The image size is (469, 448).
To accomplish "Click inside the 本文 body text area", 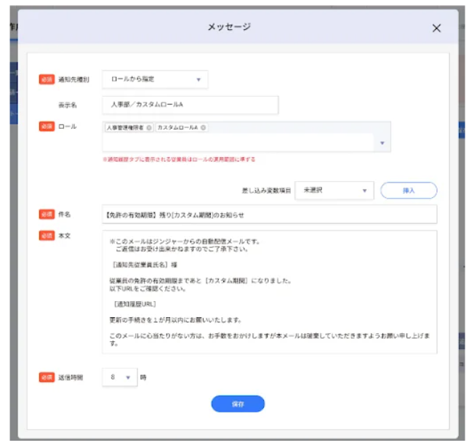I will [268, 292].
